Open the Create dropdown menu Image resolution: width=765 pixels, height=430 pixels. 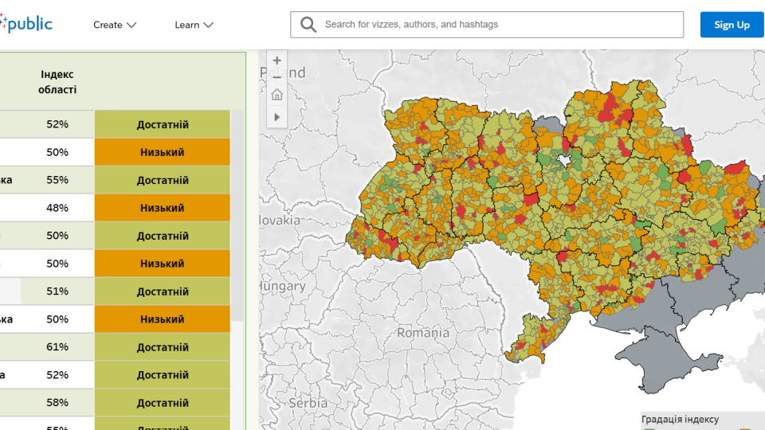coord(115,25)
